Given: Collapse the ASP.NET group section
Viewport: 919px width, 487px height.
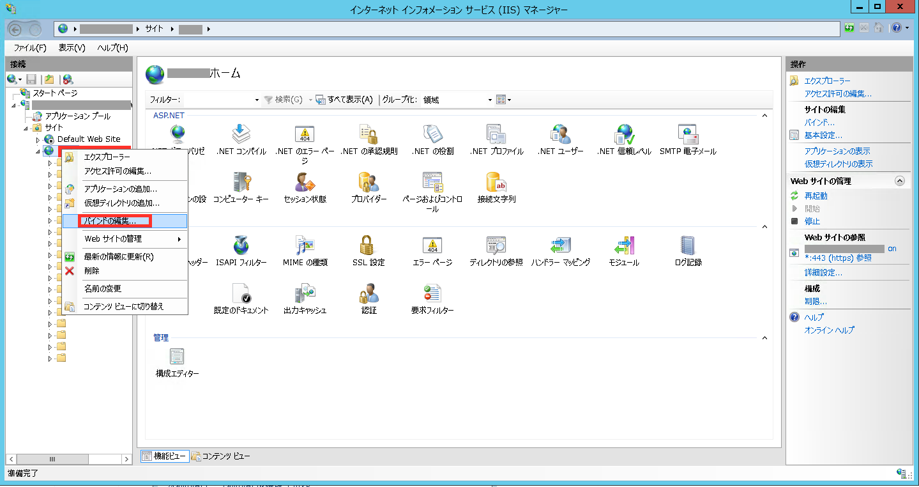Looking at the screenshot, I should [764, 115].
